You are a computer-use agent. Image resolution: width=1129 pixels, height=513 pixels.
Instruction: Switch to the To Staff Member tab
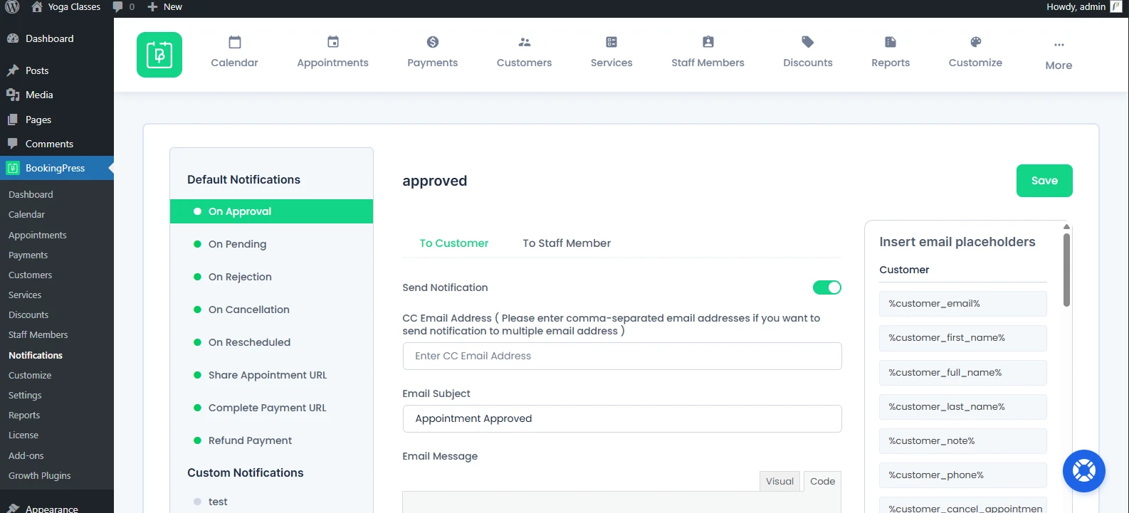[567, 243]
